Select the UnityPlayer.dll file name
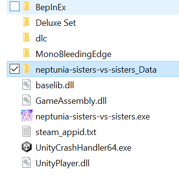The width and height of the screenshot is (179, 176). [63, 163]
